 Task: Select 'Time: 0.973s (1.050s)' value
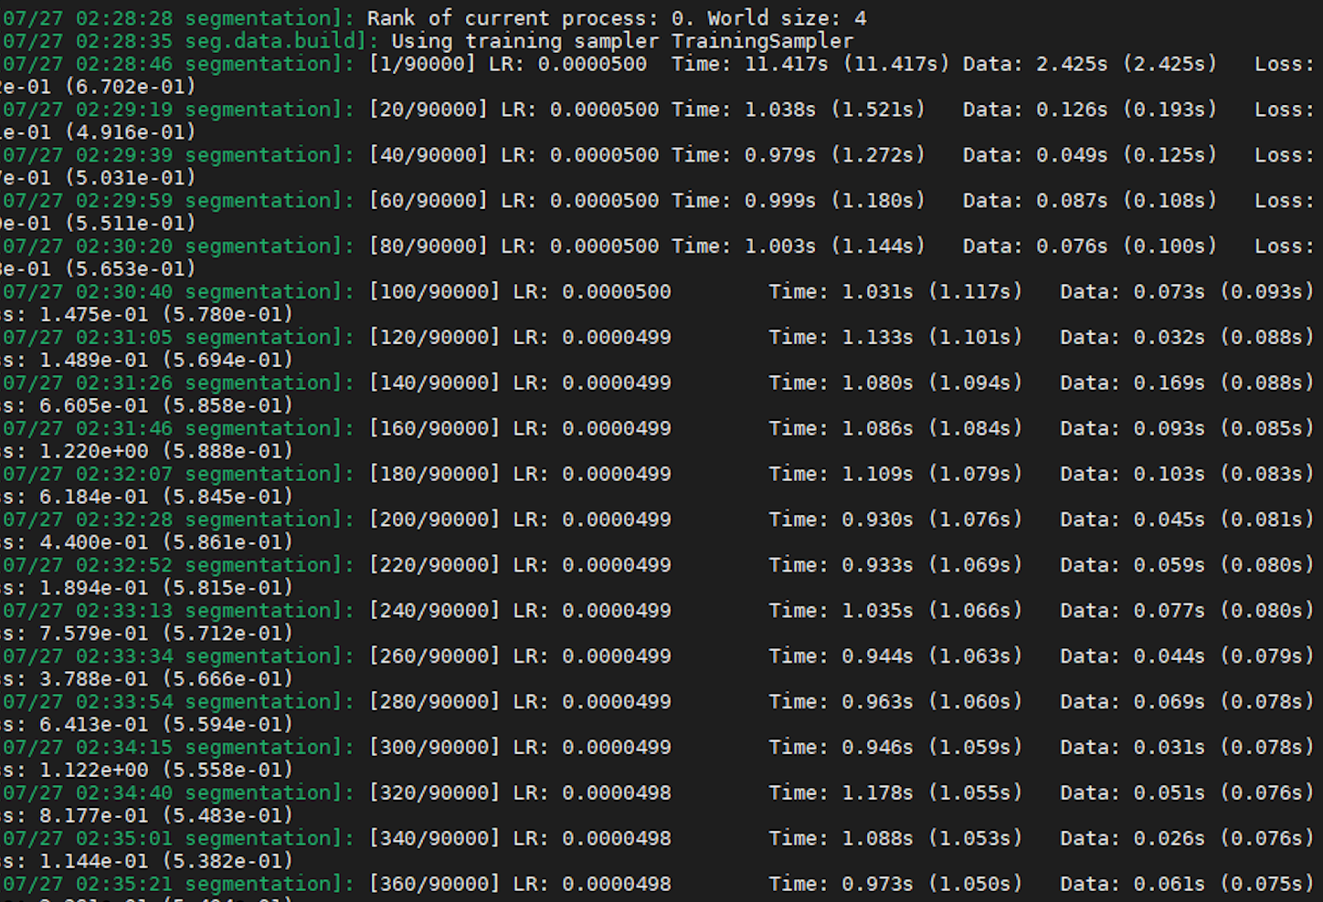(895, 886)
